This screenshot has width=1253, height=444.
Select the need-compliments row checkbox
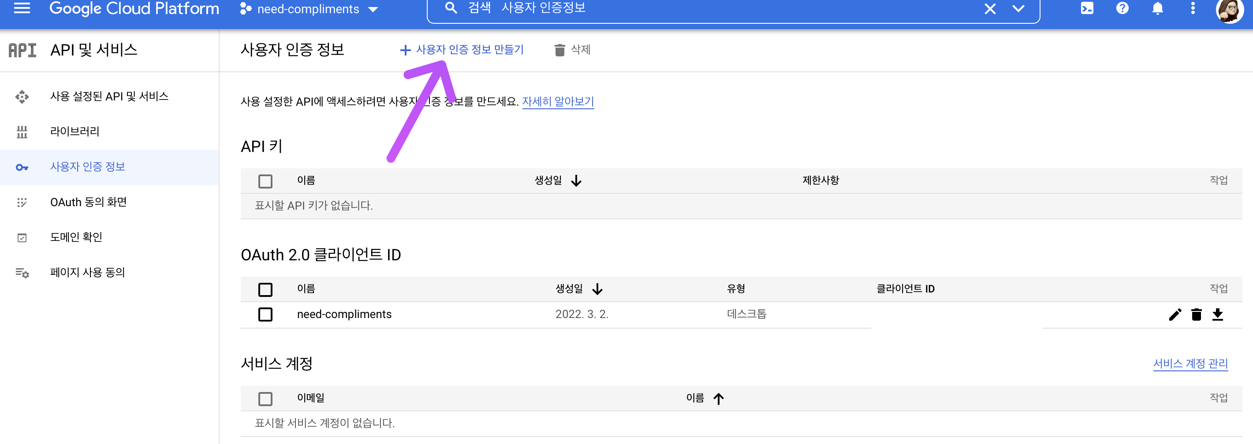point(265,314)
